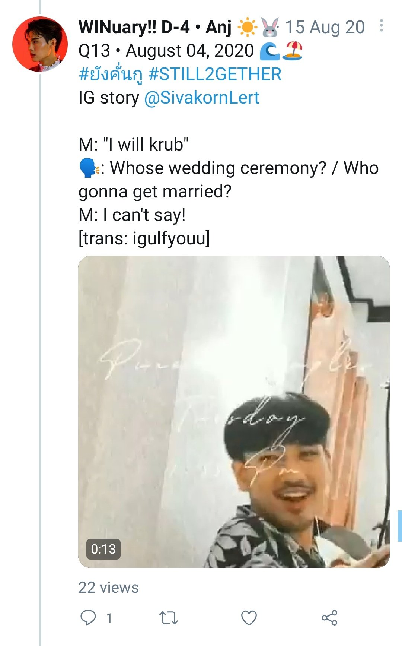
Task: Click the gray thread connector line
Action: tap(40, 358)
